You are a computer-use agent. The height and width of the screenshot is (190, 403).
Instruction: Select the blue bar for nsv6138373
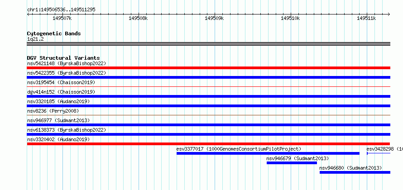209,134
